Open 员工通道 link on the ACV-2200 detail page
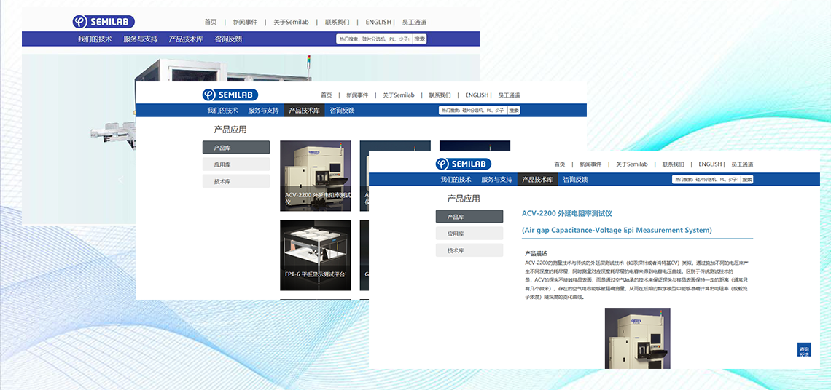The height and width of the screenshot is (390, 831). pos(742,164)
